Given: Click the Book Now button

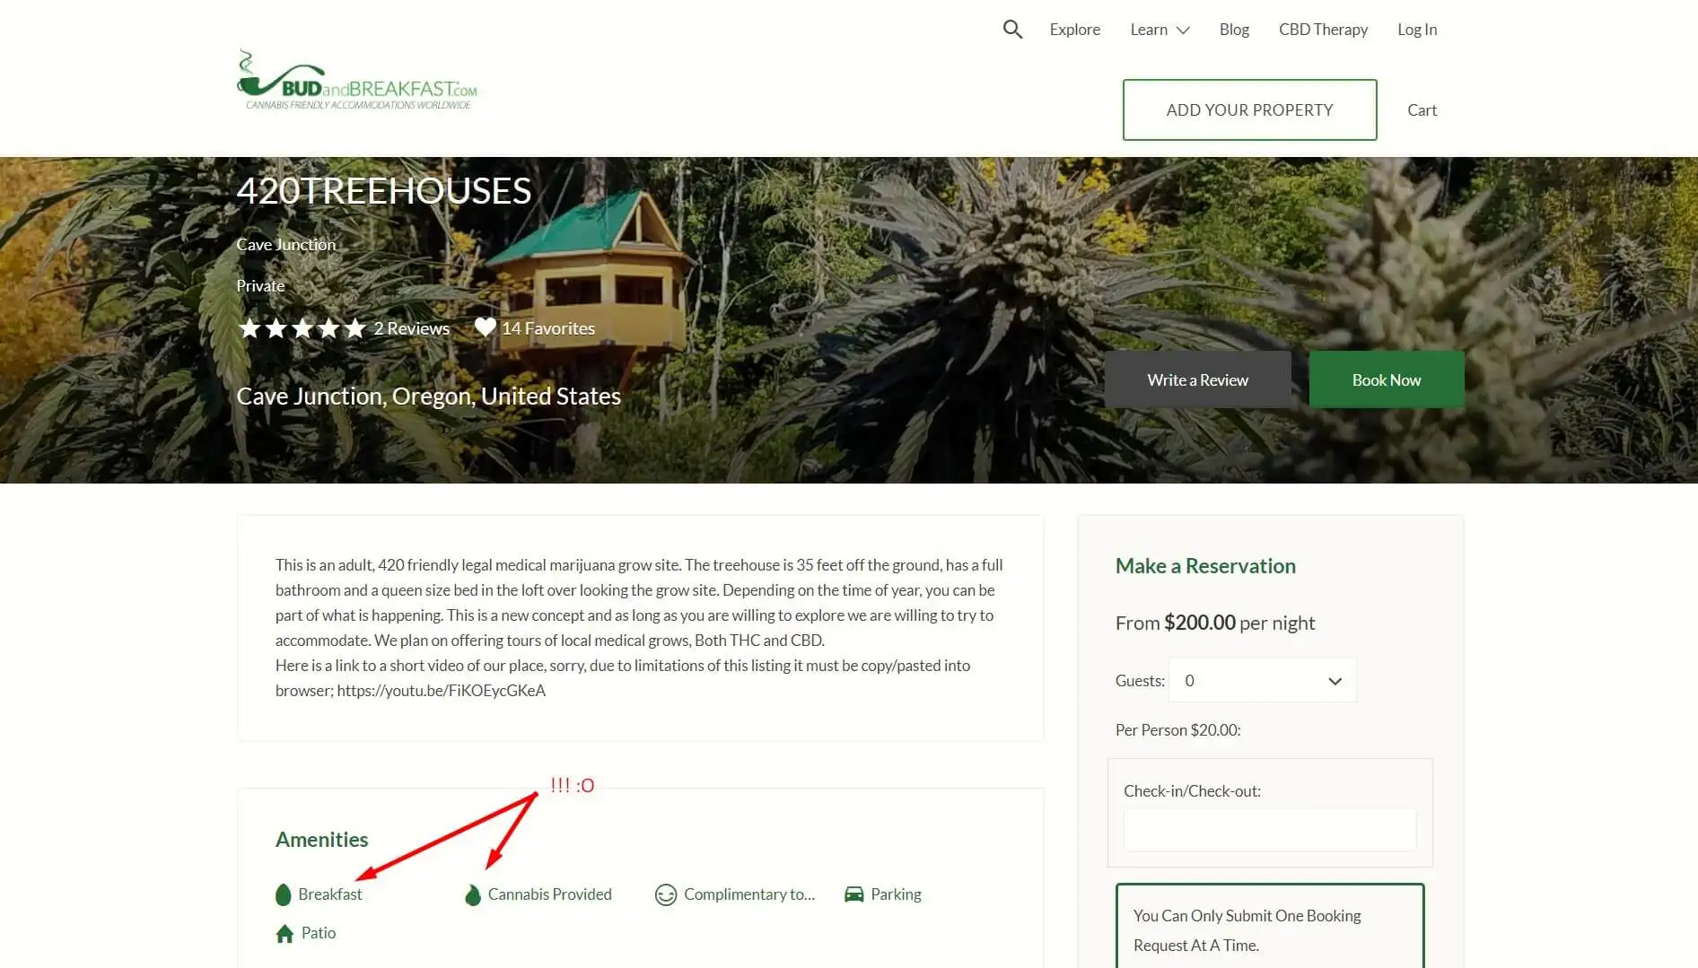Looking at the screenshot, I should [1387, 379].
